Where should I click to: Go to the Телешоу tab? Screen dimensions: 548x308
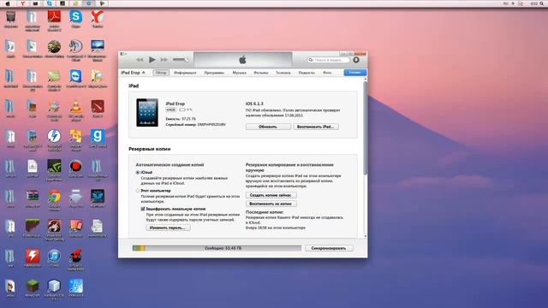click(x=283, y=73)
